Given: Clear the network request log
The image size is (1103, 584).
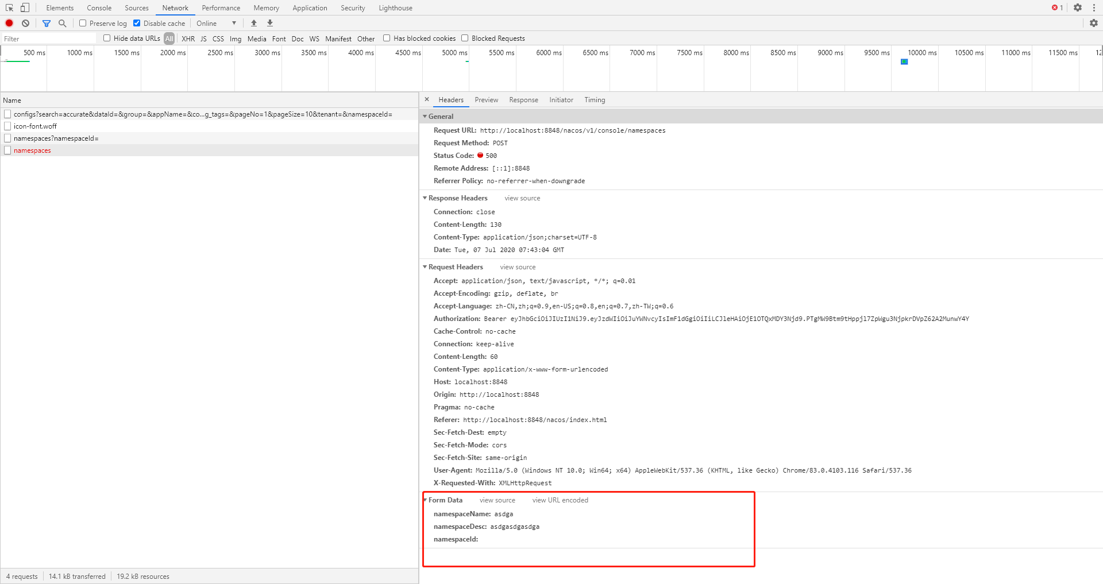Looking at the screenshot, I should tap(25, 23).
